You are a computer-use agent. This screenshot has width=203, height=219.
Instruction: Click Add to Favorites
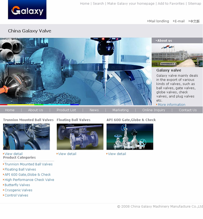(x=171, y=4)
